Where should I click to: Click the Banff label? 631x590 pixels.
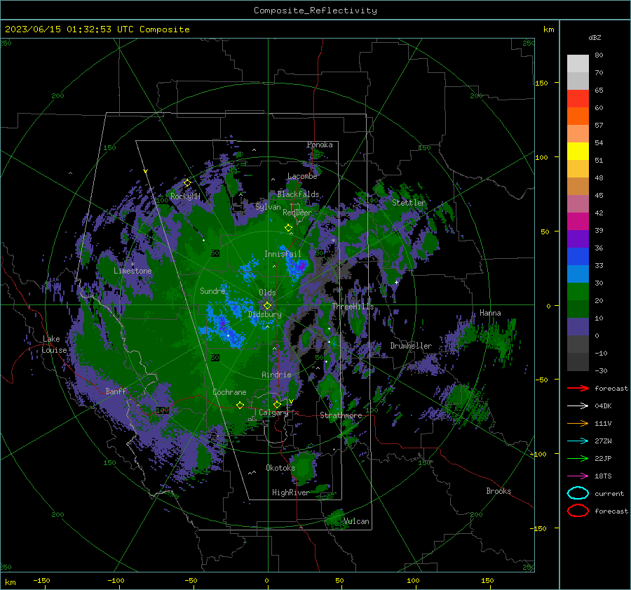(x=116, y=391)
